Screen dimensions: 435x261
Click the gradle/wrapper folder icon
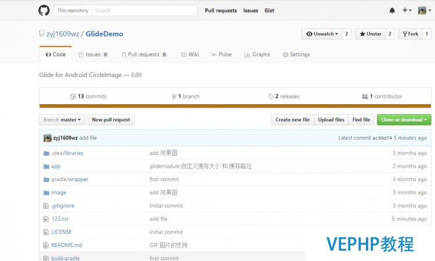click(46, 179)
